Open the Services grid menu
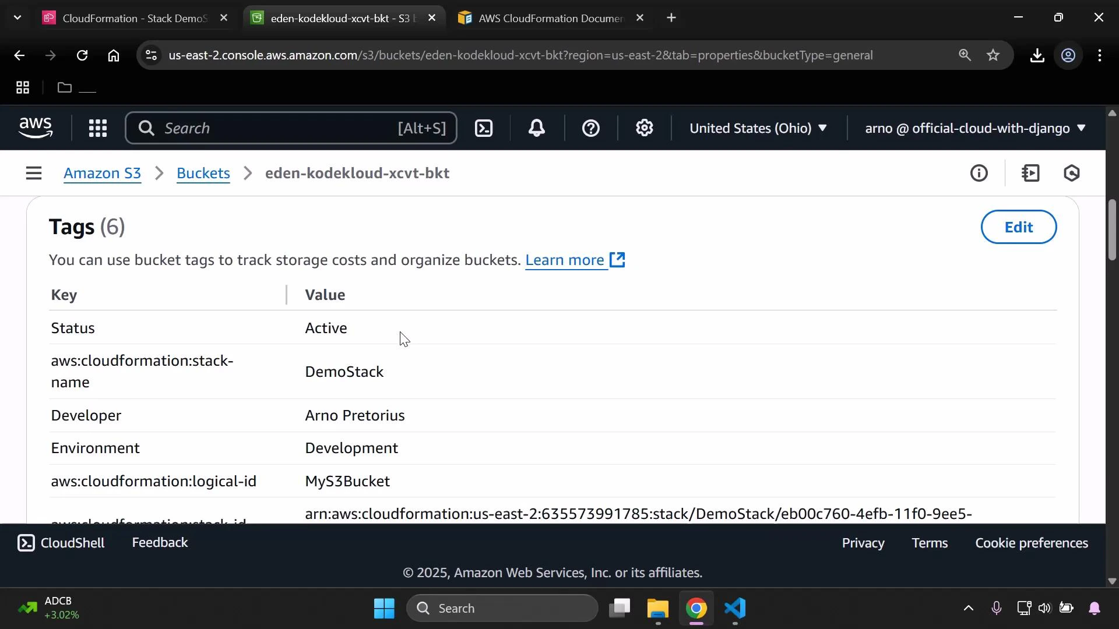The image size is (1119, 629). 97,128
